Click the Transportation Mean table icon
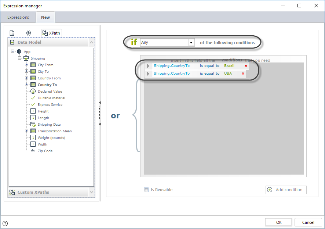Viewport: 325px width, 229px height. [33, 131]
